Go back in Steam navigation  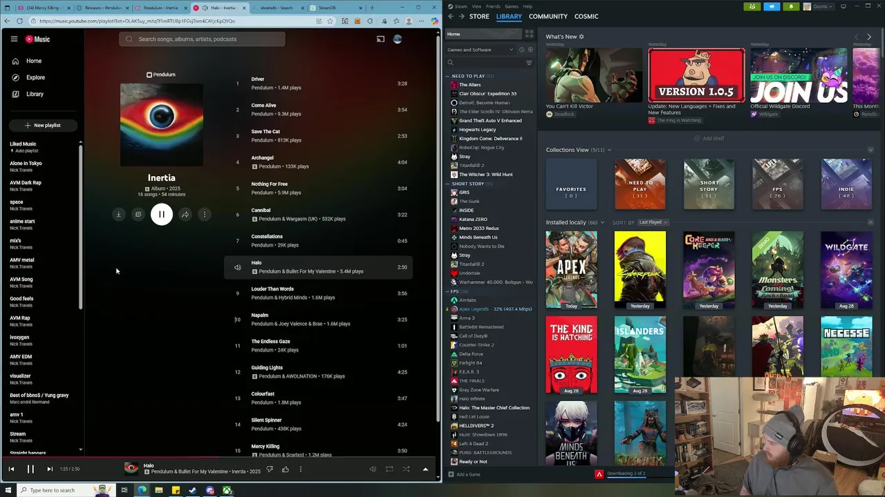451,17
